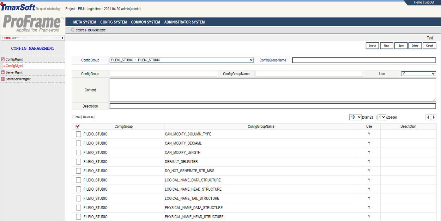Toggle the select-all checkbox in table header
This screenshot has height=221, width=441.
[x=78, y=126]
